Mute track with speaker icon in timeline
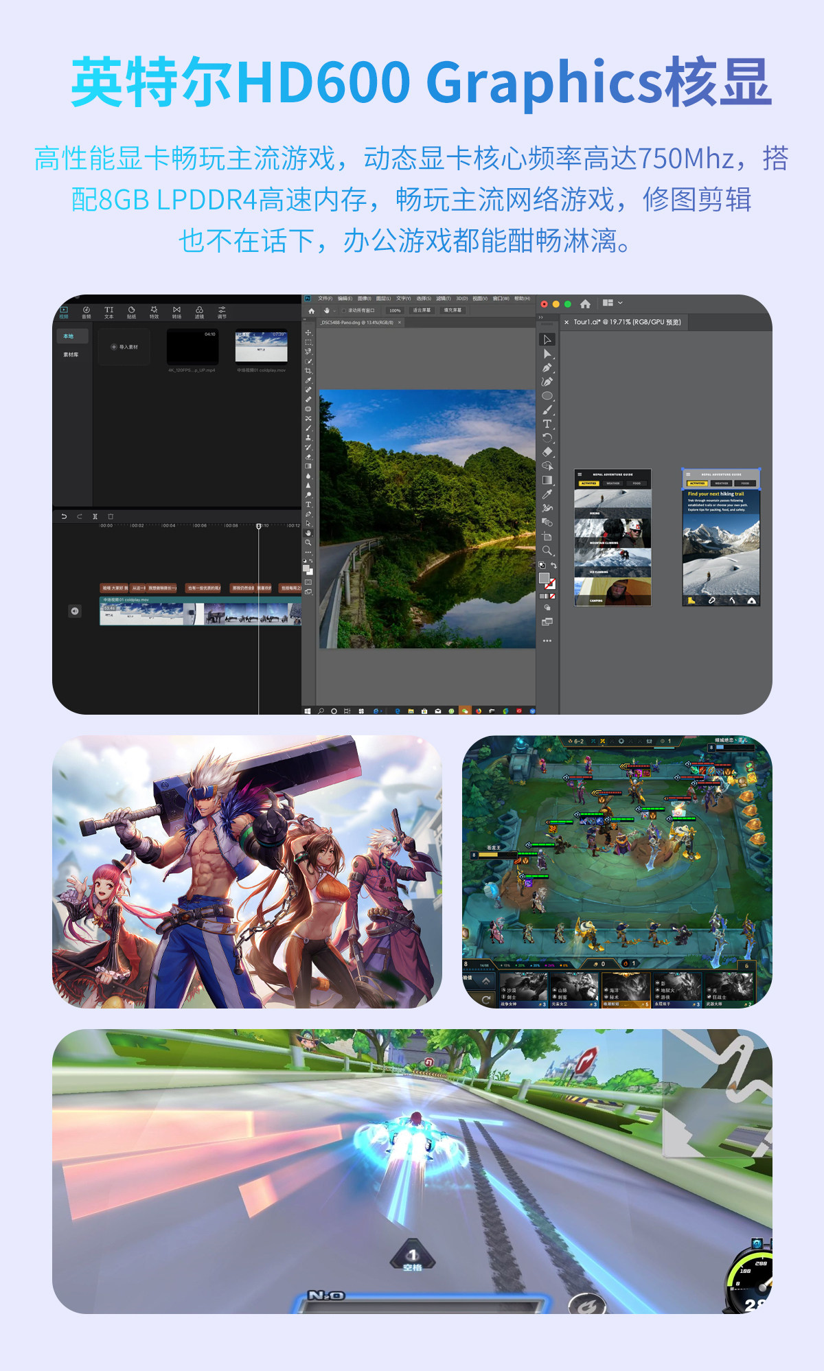 pyautogui.click(x=75, y=611)
